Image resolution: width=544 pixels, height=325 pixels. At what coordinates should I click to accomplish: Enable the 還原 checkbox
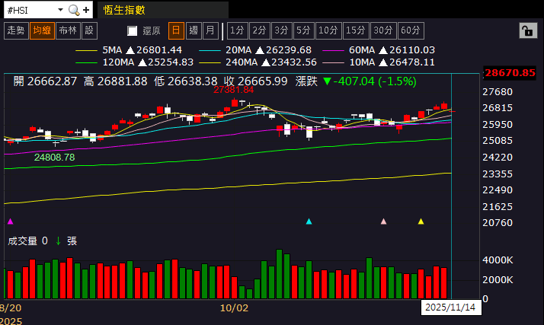click(x=133, y=31)
